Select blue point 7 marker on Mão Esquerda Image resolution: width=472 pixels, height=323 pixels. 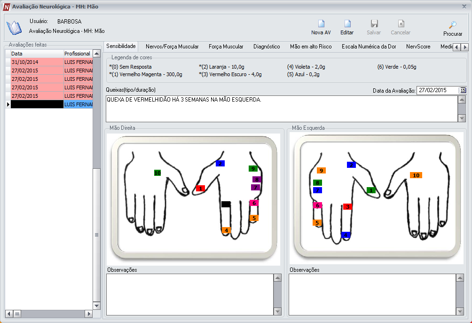click(317, 190)
